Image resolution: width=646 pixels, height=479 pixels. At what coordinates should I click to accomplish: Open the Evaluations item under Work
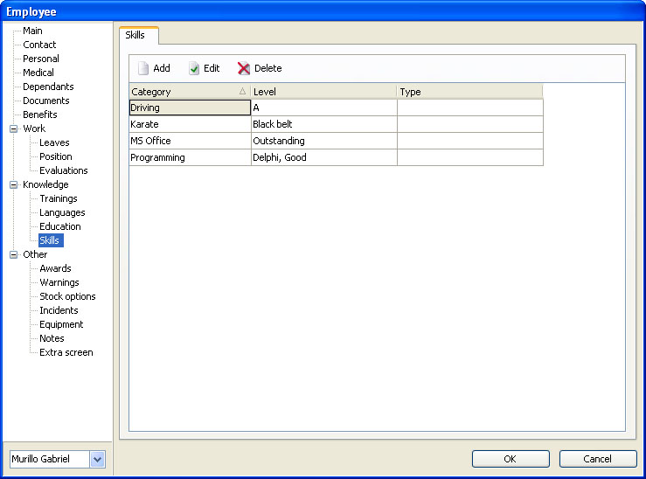(x=63, y=170)
